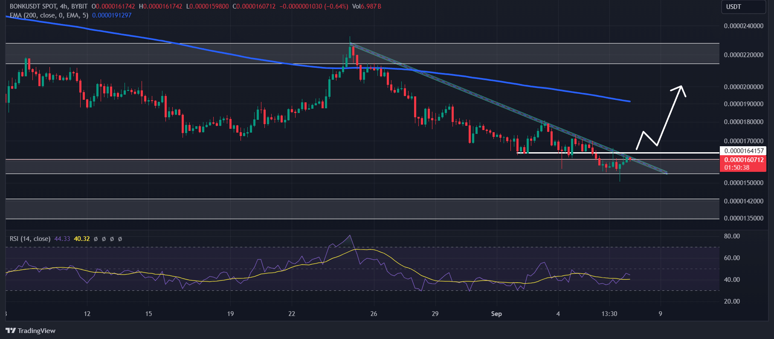Click the Vol 6.987 B reading
Image resolution: width=774 pixels, height=339 pixels.
tap(367, 6)
